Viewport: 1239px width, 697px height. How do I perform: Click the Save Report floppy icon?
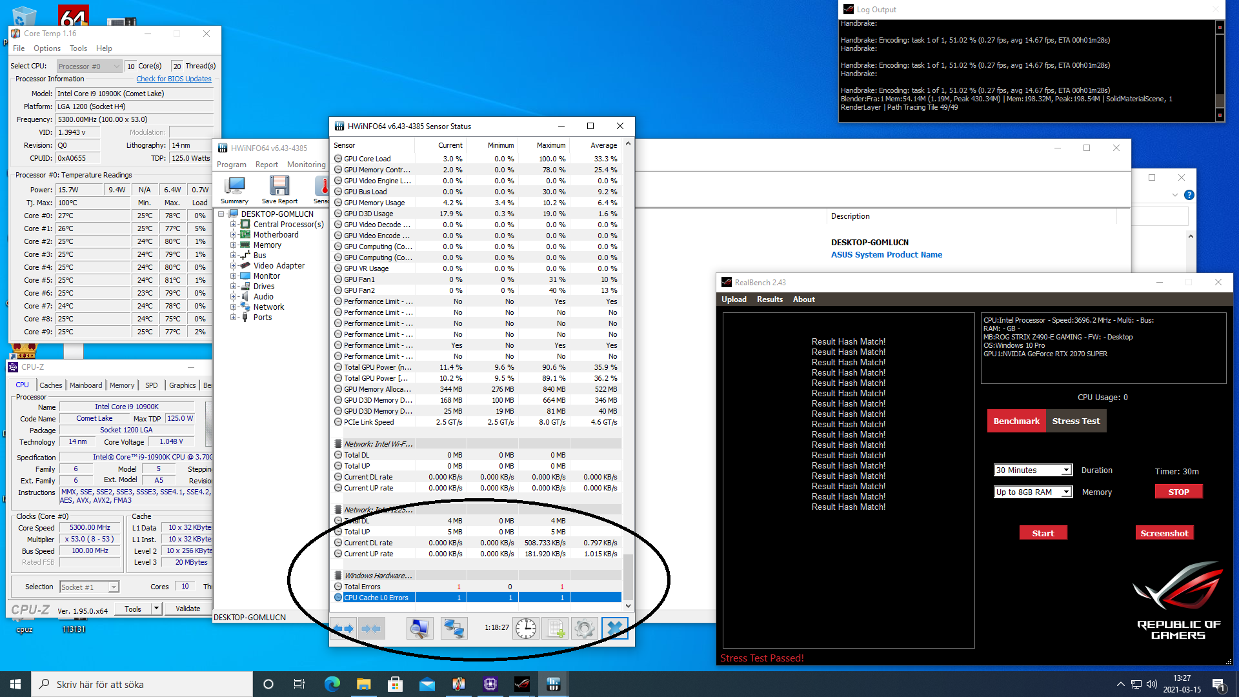tap(279, 190)
